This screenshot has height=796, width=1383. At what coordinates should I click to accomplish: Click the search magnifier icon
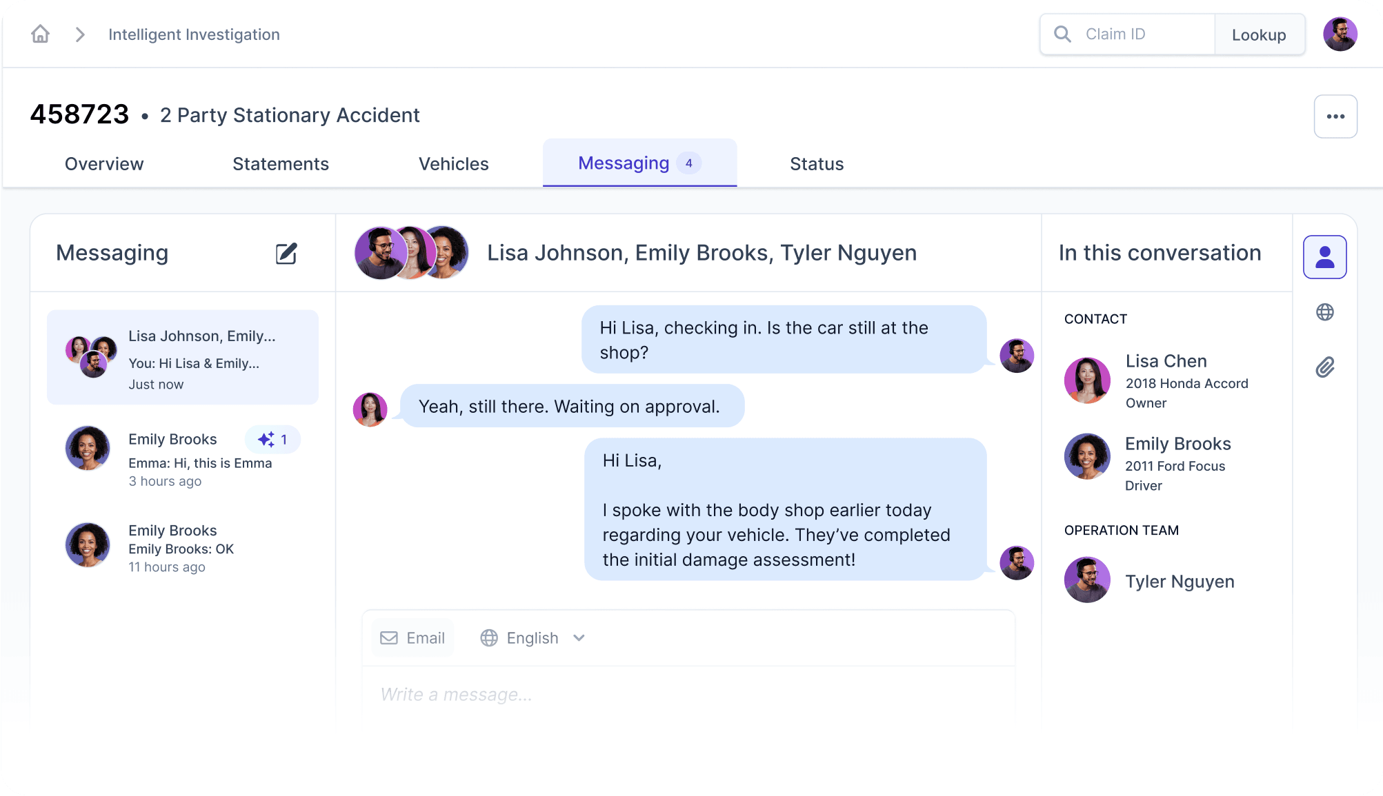click(1062, 34)
